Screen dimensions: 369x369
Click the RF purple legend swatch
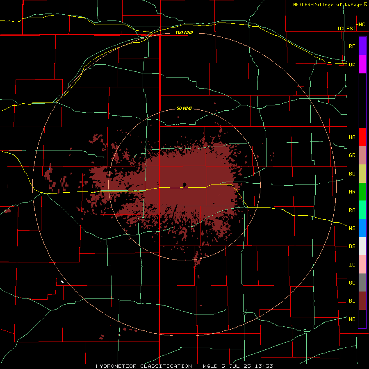362,46
